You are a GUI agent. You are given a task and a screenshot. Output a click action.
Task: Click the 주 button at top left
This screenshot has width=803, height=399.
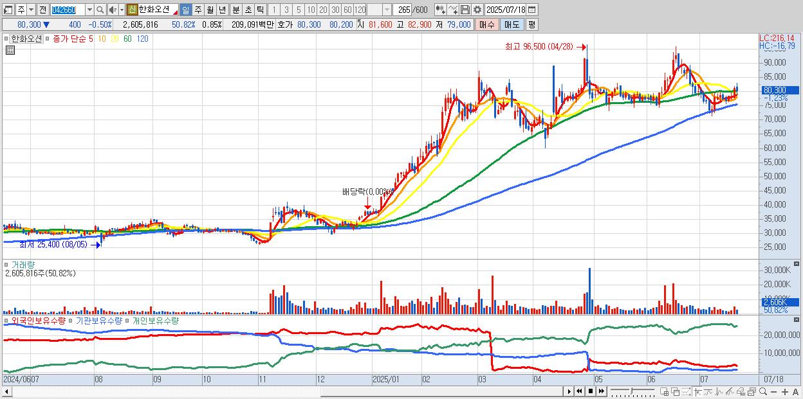pos(21,10)
